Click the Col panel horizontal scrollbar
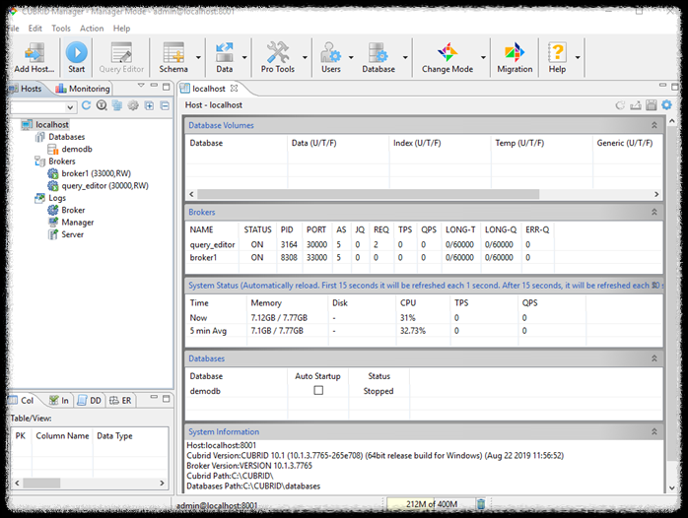The height and width of the screenshot is (518, 688). pos(41,483)
